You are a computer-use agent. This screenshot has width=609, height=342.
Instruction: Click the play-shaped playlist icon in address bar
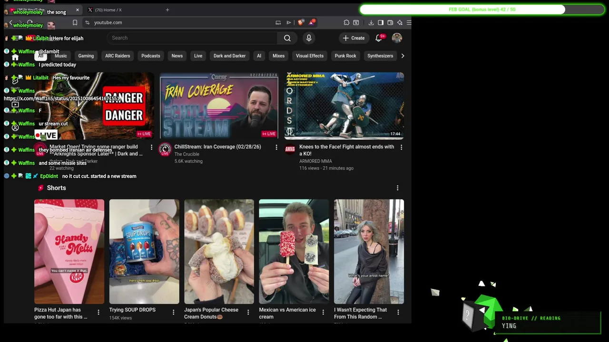tap(288, 22)
